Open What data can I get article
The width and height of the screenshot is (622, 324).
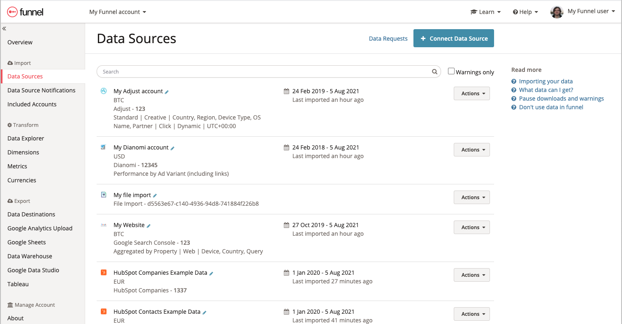tap(546, 90)
